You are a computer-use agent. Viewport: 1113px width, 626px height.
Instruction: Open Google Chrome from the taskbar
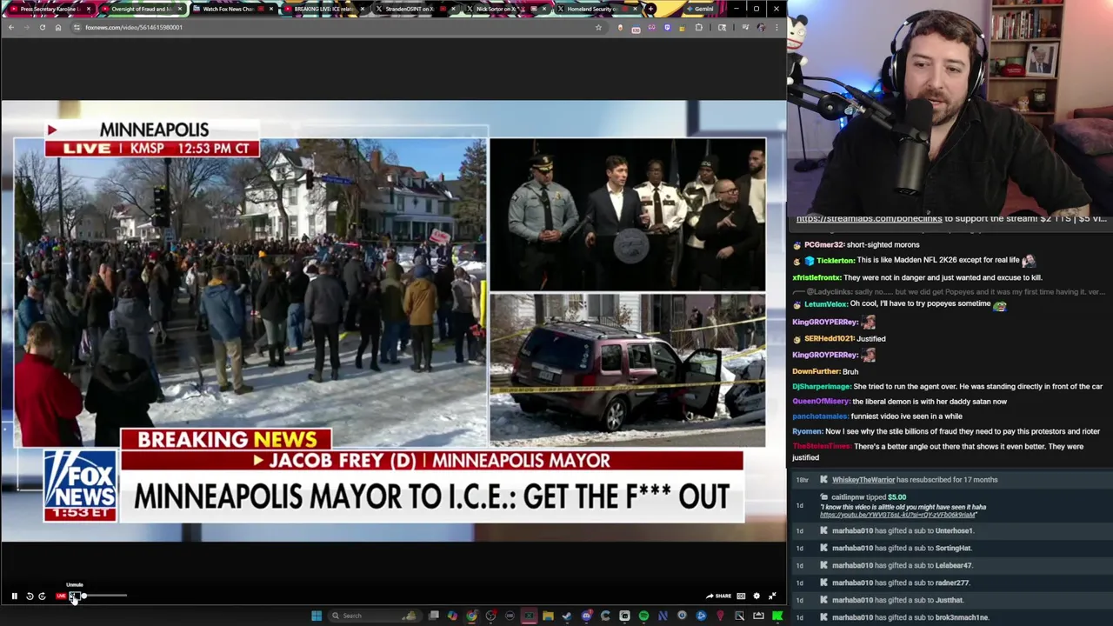[x=471, y=616]
